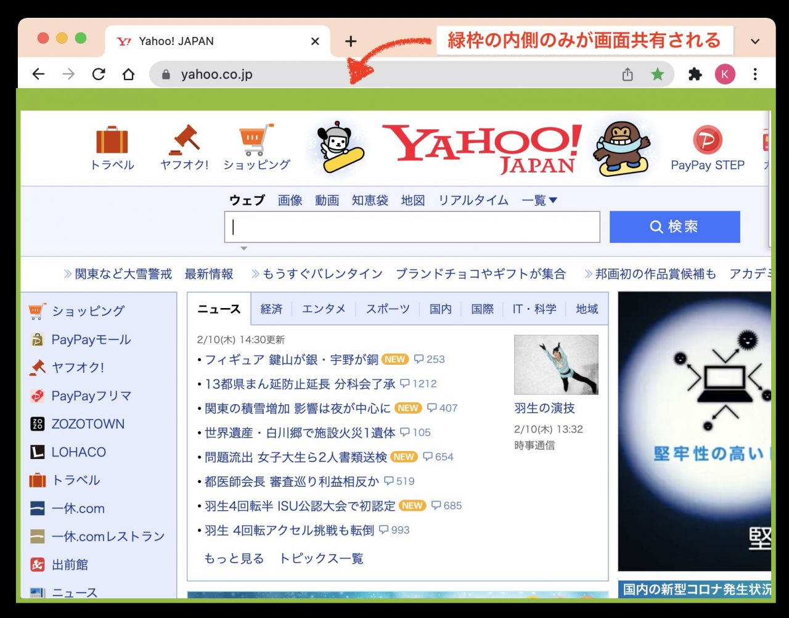The width and height of the screenshot is (789, 618).
Task: Click the share icon in address bar
Action: click(628, 75)
